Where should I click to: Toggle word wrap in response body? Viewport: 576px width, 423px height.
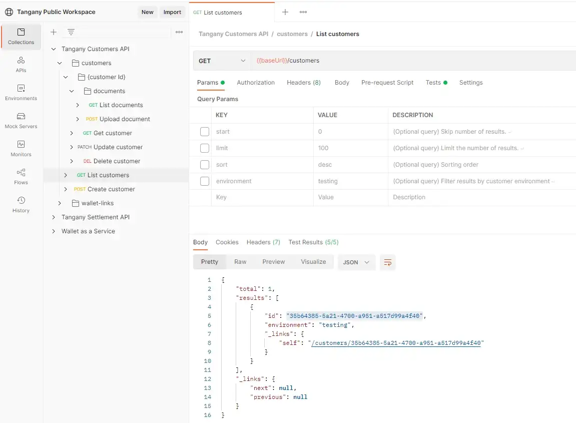click(x=387, y=262)
